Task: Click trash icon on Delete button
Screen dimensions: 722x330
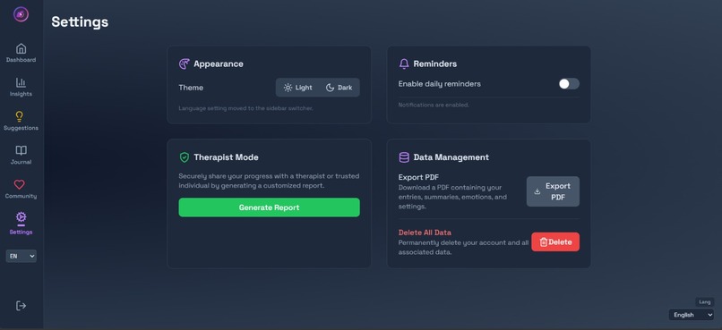Action: [544, 241]
